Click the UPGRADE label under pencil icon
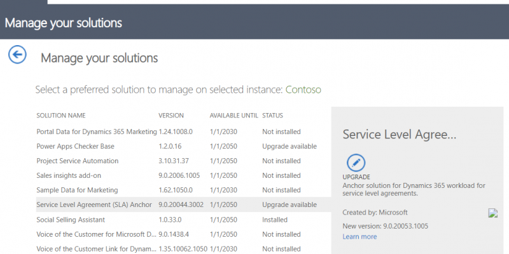 pos(356,177)
